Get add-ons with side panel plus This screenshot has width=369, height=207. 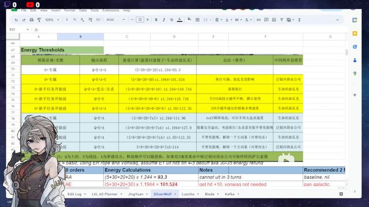coord(355,95)
